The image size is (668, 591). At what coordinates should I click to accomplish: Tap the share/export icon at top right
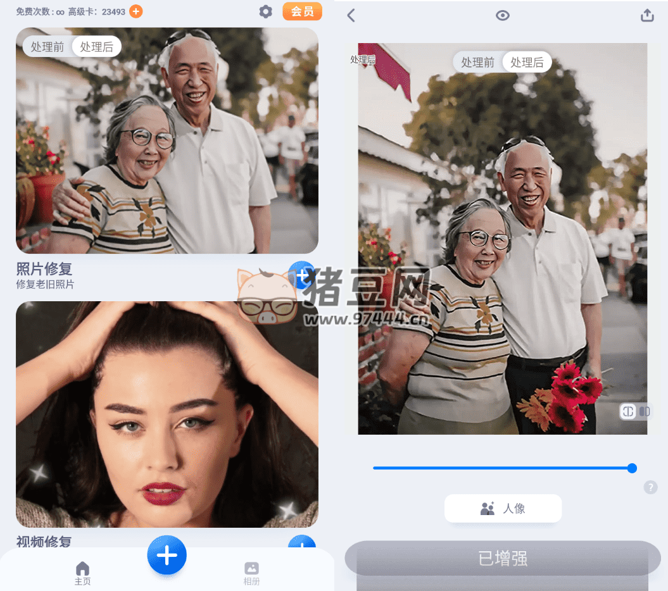647,16
